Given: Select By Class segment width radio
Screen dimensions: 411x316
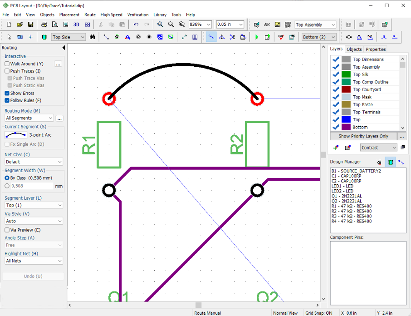Looking at the screenshot, I should point(7,178).
